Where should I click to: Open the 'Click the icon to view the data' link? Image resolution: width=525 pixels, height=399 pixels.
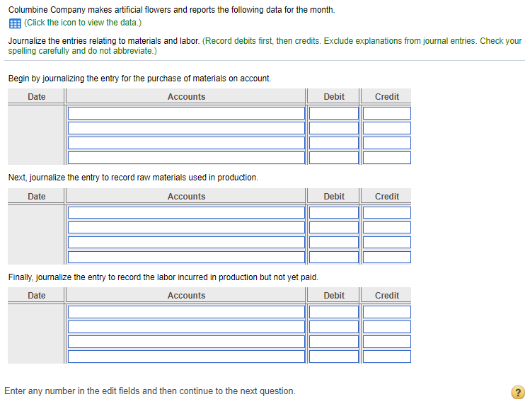point(83,23)
